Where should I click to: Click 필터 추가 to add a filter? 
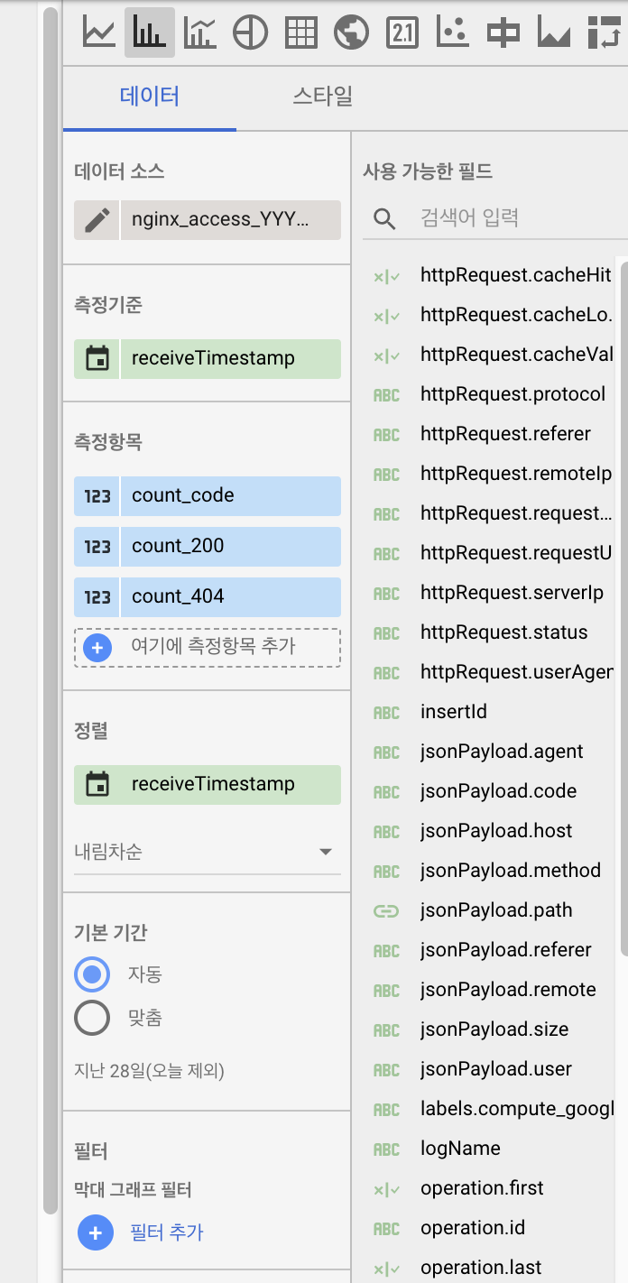(x=167, y=1232)
